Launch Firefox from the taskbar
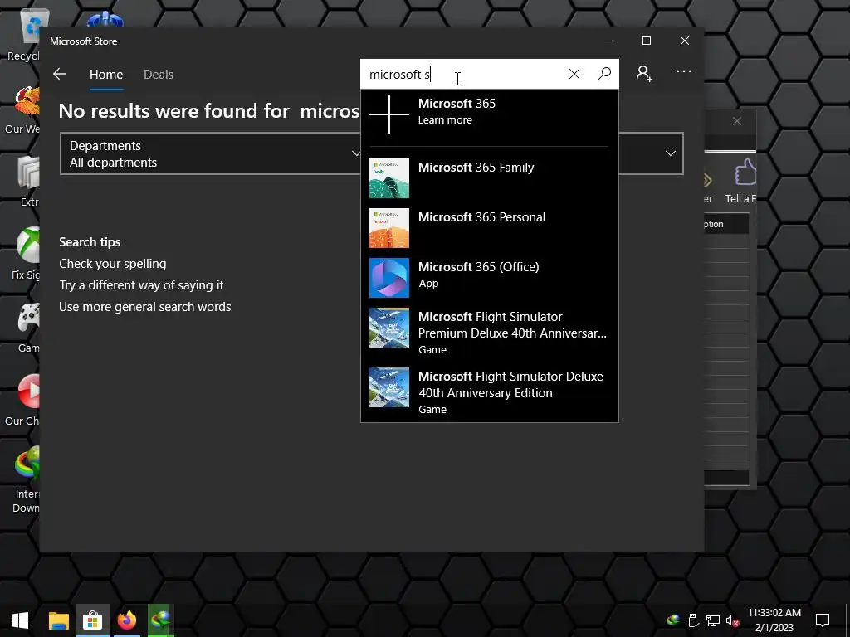This screenshot has height=637, width=850. click(127, 620)
